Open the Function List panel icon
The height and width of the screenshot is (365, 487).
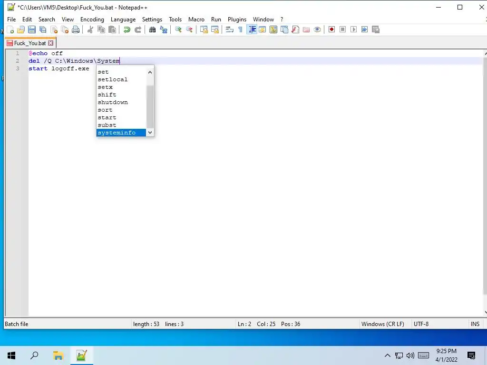[x=295, y=29]
